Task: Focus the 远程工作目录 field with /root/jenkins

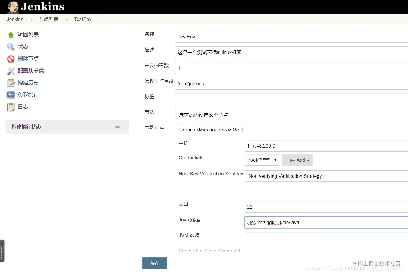Action: (291, 84)
